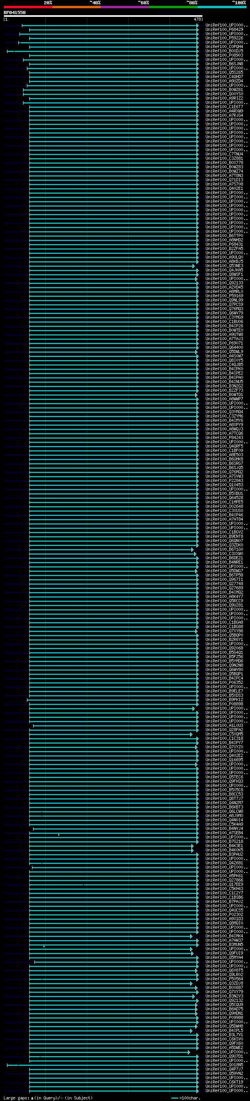
Task: Select the UniRef100_P08898 label
Action: [224, 703]
